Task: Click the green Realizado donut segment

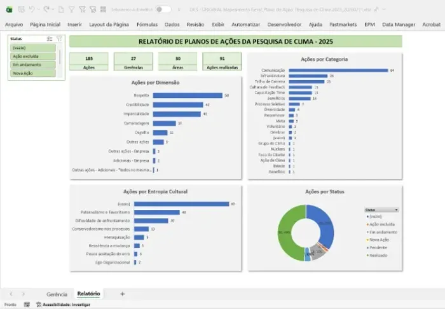Action: 284,233
